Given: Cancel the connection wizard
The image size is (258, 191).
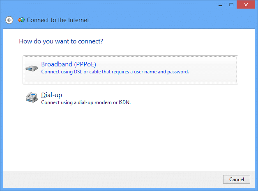Looking at the screenshot, I should (237, 180).
